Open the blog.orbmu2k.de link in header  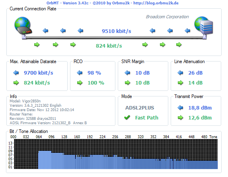coord(156,3)
